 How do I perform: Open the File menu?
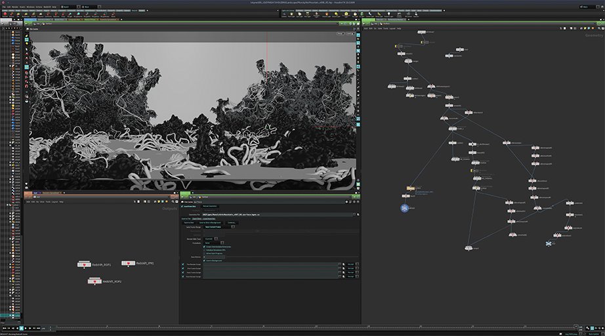pos(4,7)
